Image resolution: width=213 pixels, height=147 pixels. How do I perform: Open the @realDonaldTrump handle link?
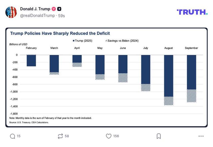pos(37,15)
